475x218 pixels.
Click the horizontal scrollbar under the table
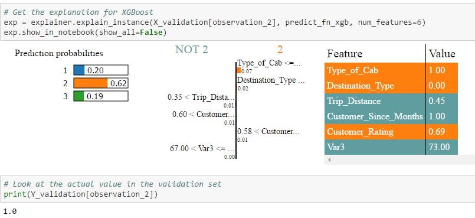[399, 160]
